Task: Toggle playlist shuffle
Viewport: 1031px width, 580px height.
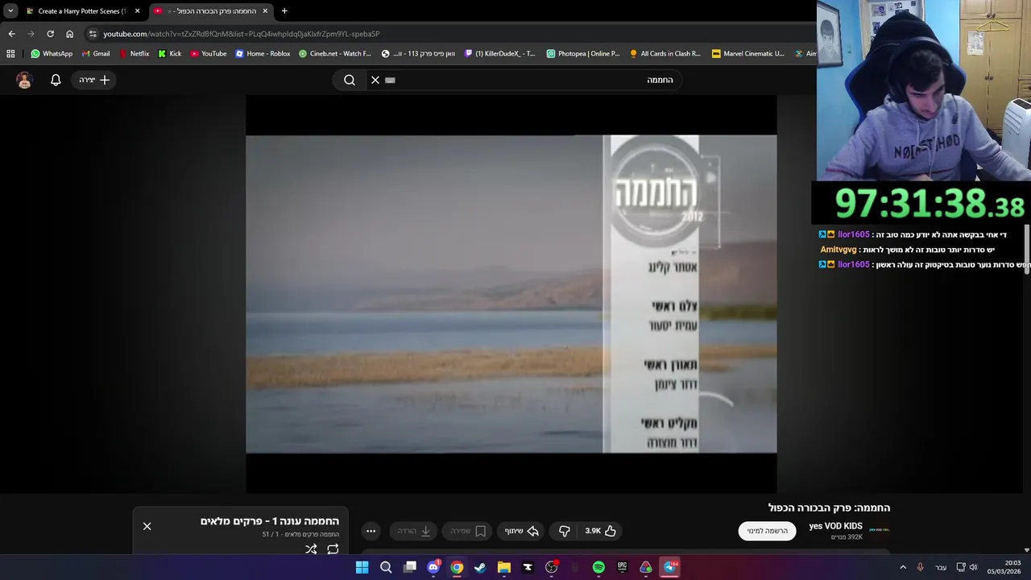Action: click(x=311, y=549)
